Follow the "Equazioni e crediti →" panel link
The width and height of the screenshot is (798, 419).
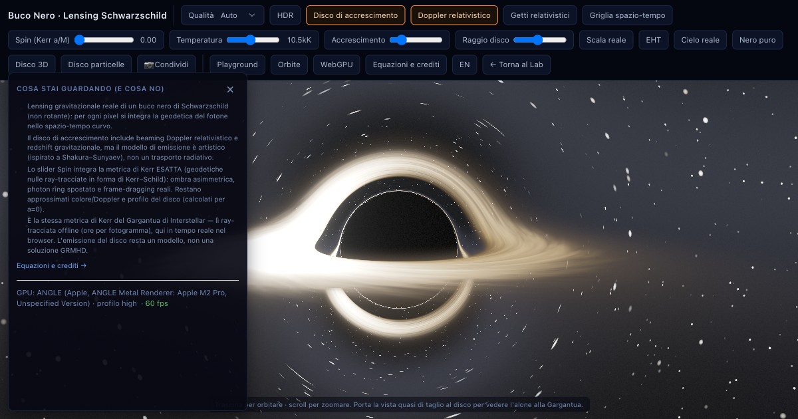(52, 265)
